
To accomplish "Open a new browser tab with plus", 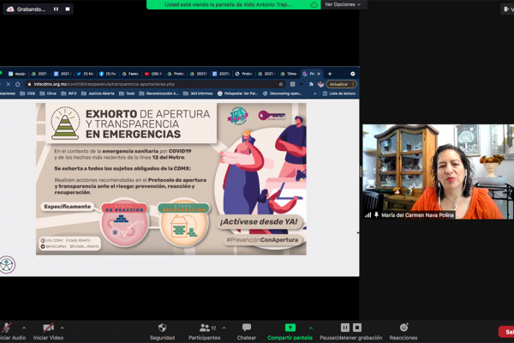I will pyautogui.click(x=330, y=74).
